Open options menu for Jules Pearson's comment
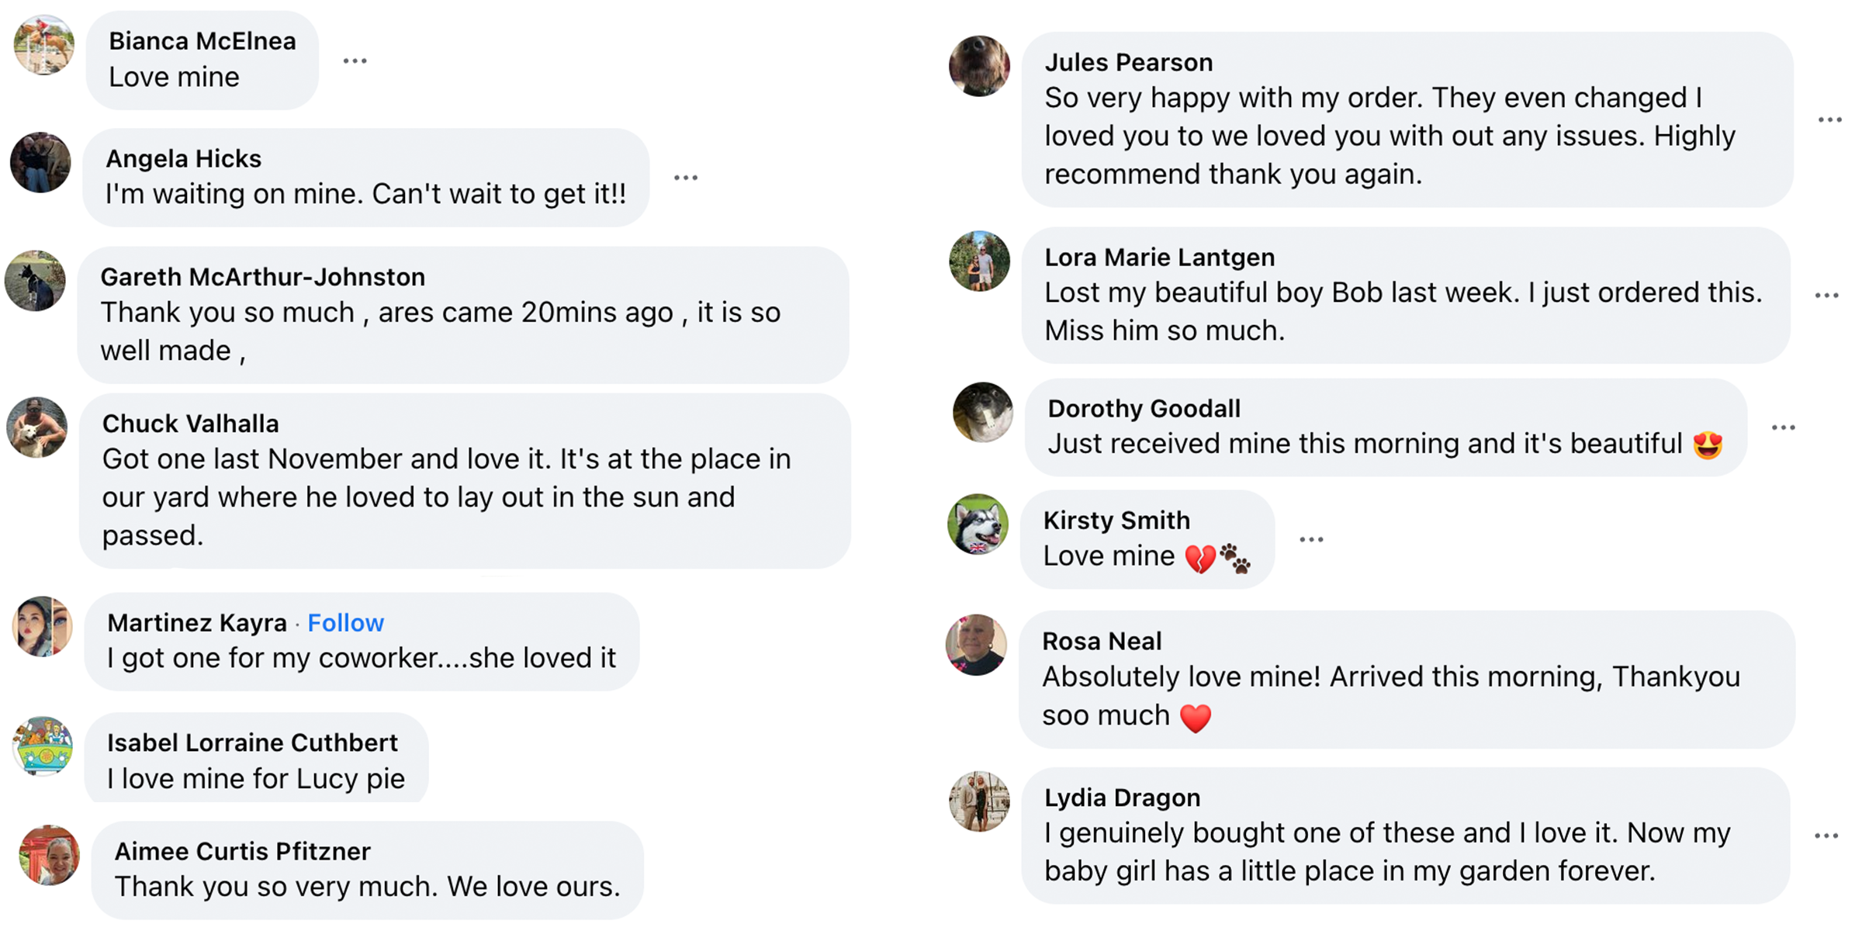 (1829, 119)
